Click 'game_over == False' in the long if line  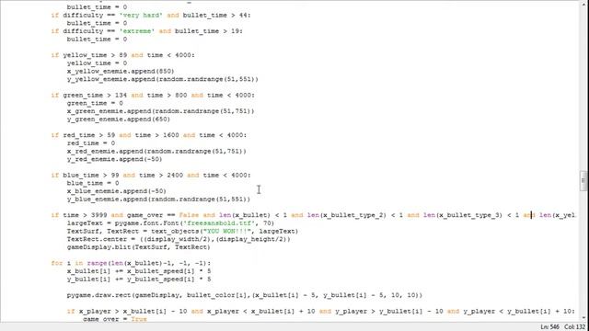pyautogui.click(x=163, y=215)
